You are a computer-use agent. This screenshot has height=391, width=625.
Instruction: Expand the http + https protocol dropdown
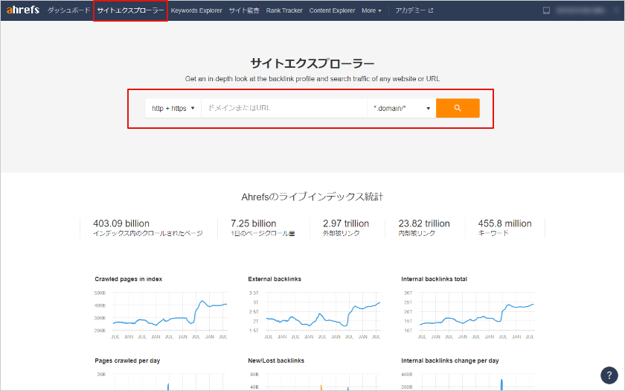coord(173,108)
